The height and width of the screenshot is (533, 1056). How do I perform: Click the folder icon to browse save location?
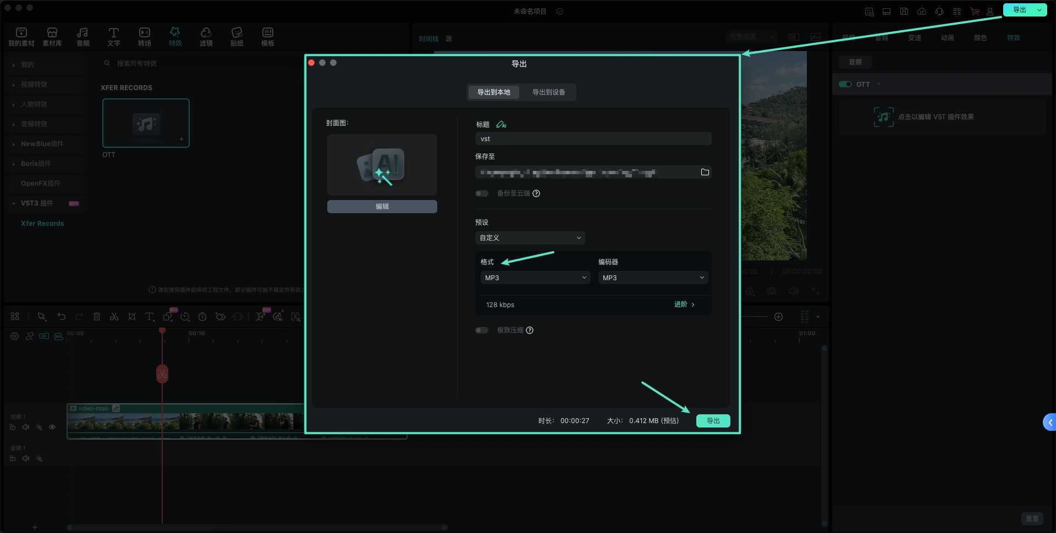pos(705,173)
